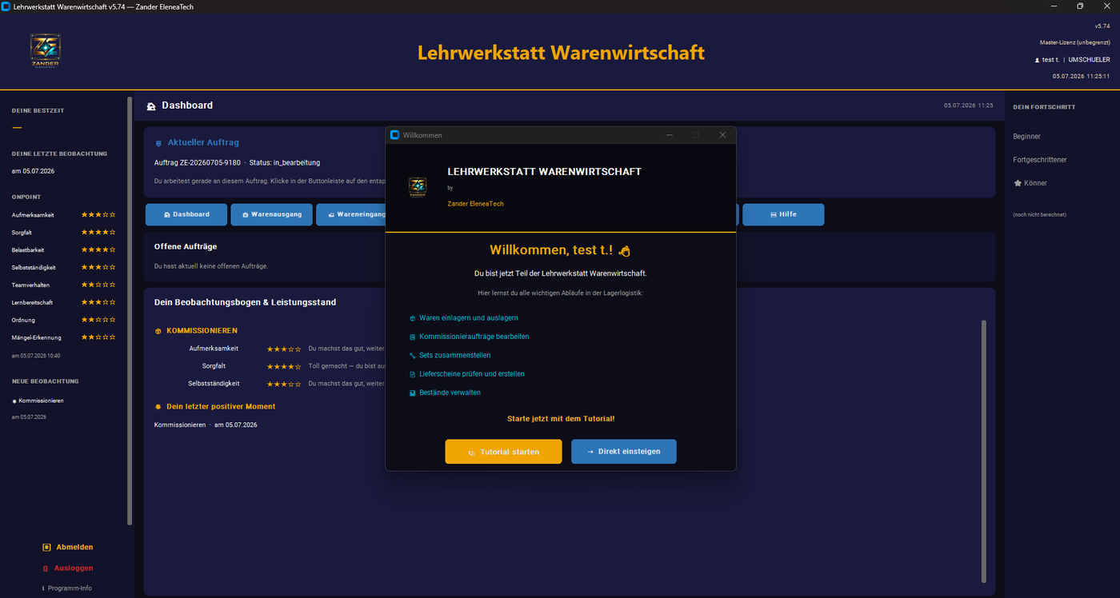The width and height of the screenshot is (1120, 598).
Task: Click the Beobachtungsbogen panel vertical scrollbar
Action: [x=984, y=451]
